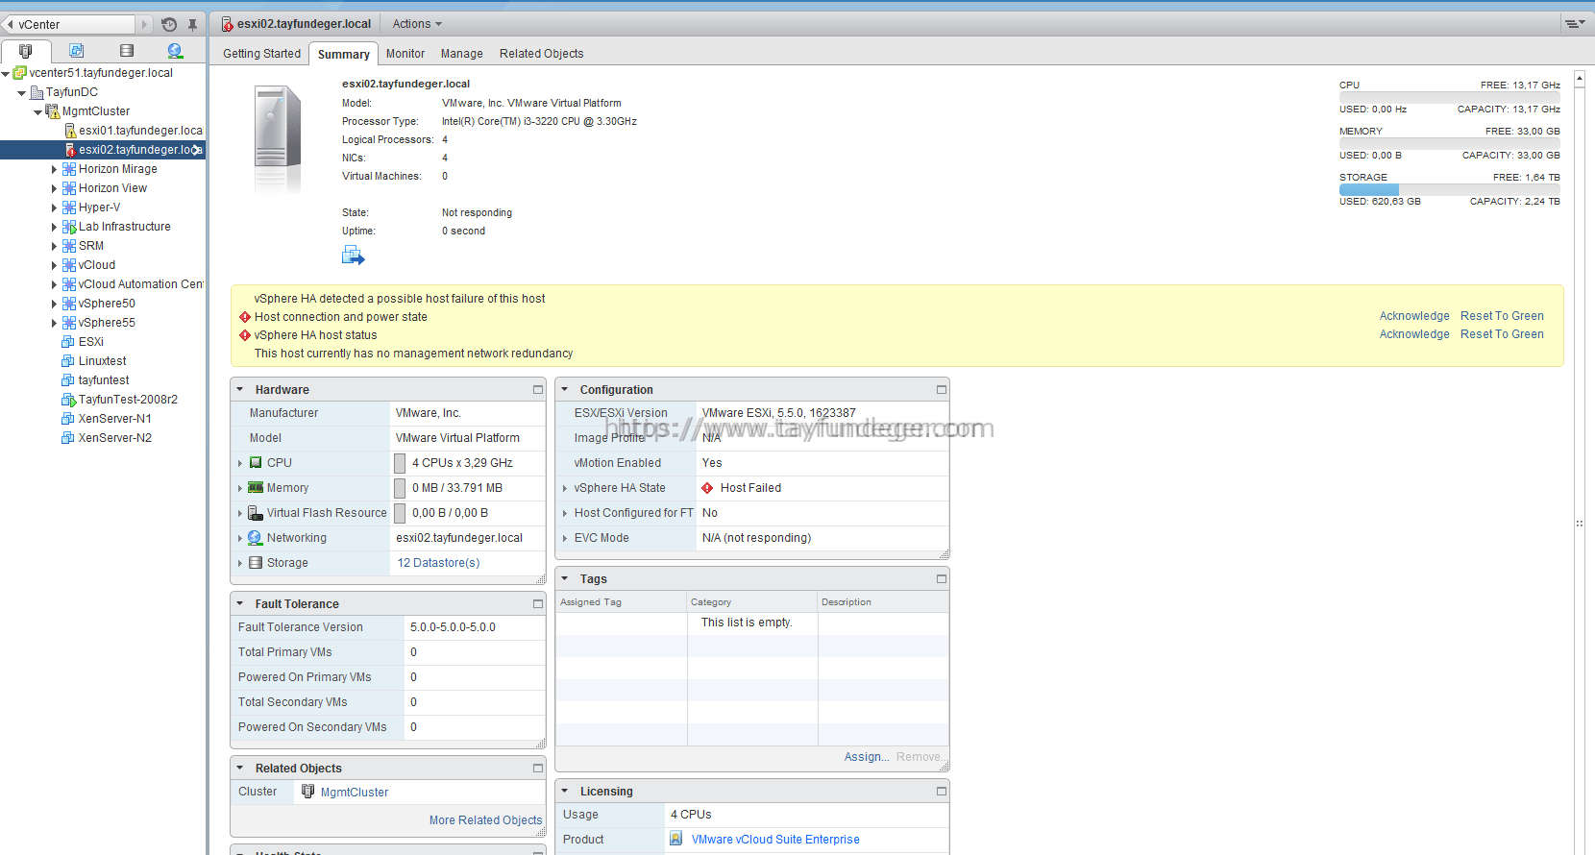
Task: Expand the vSphere HA State row
Action: point(565,488)
